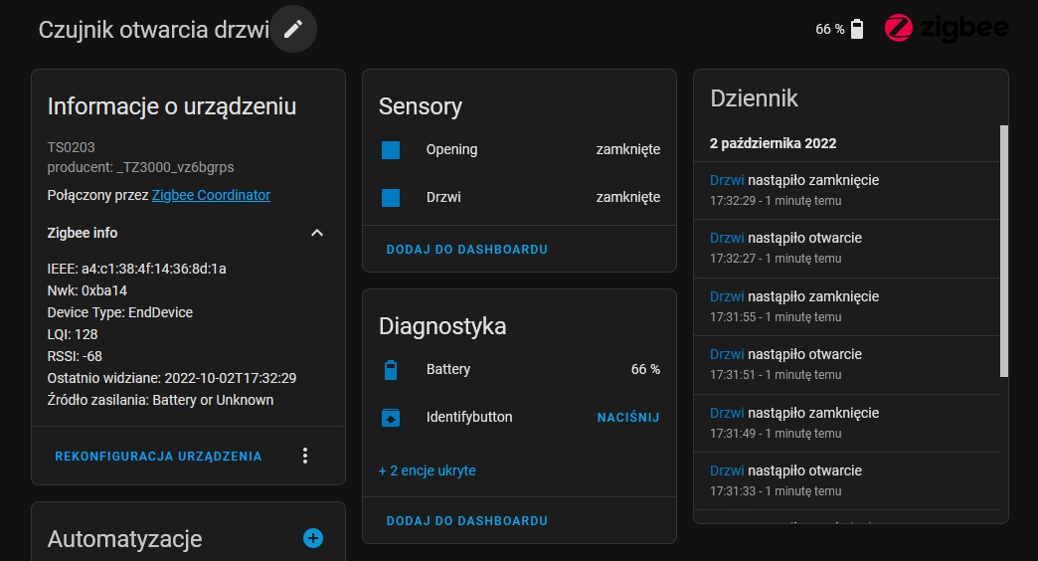1038x561 pixels.
Task: Click the Identifybutton entity icon
Action: tap(391, 418)
